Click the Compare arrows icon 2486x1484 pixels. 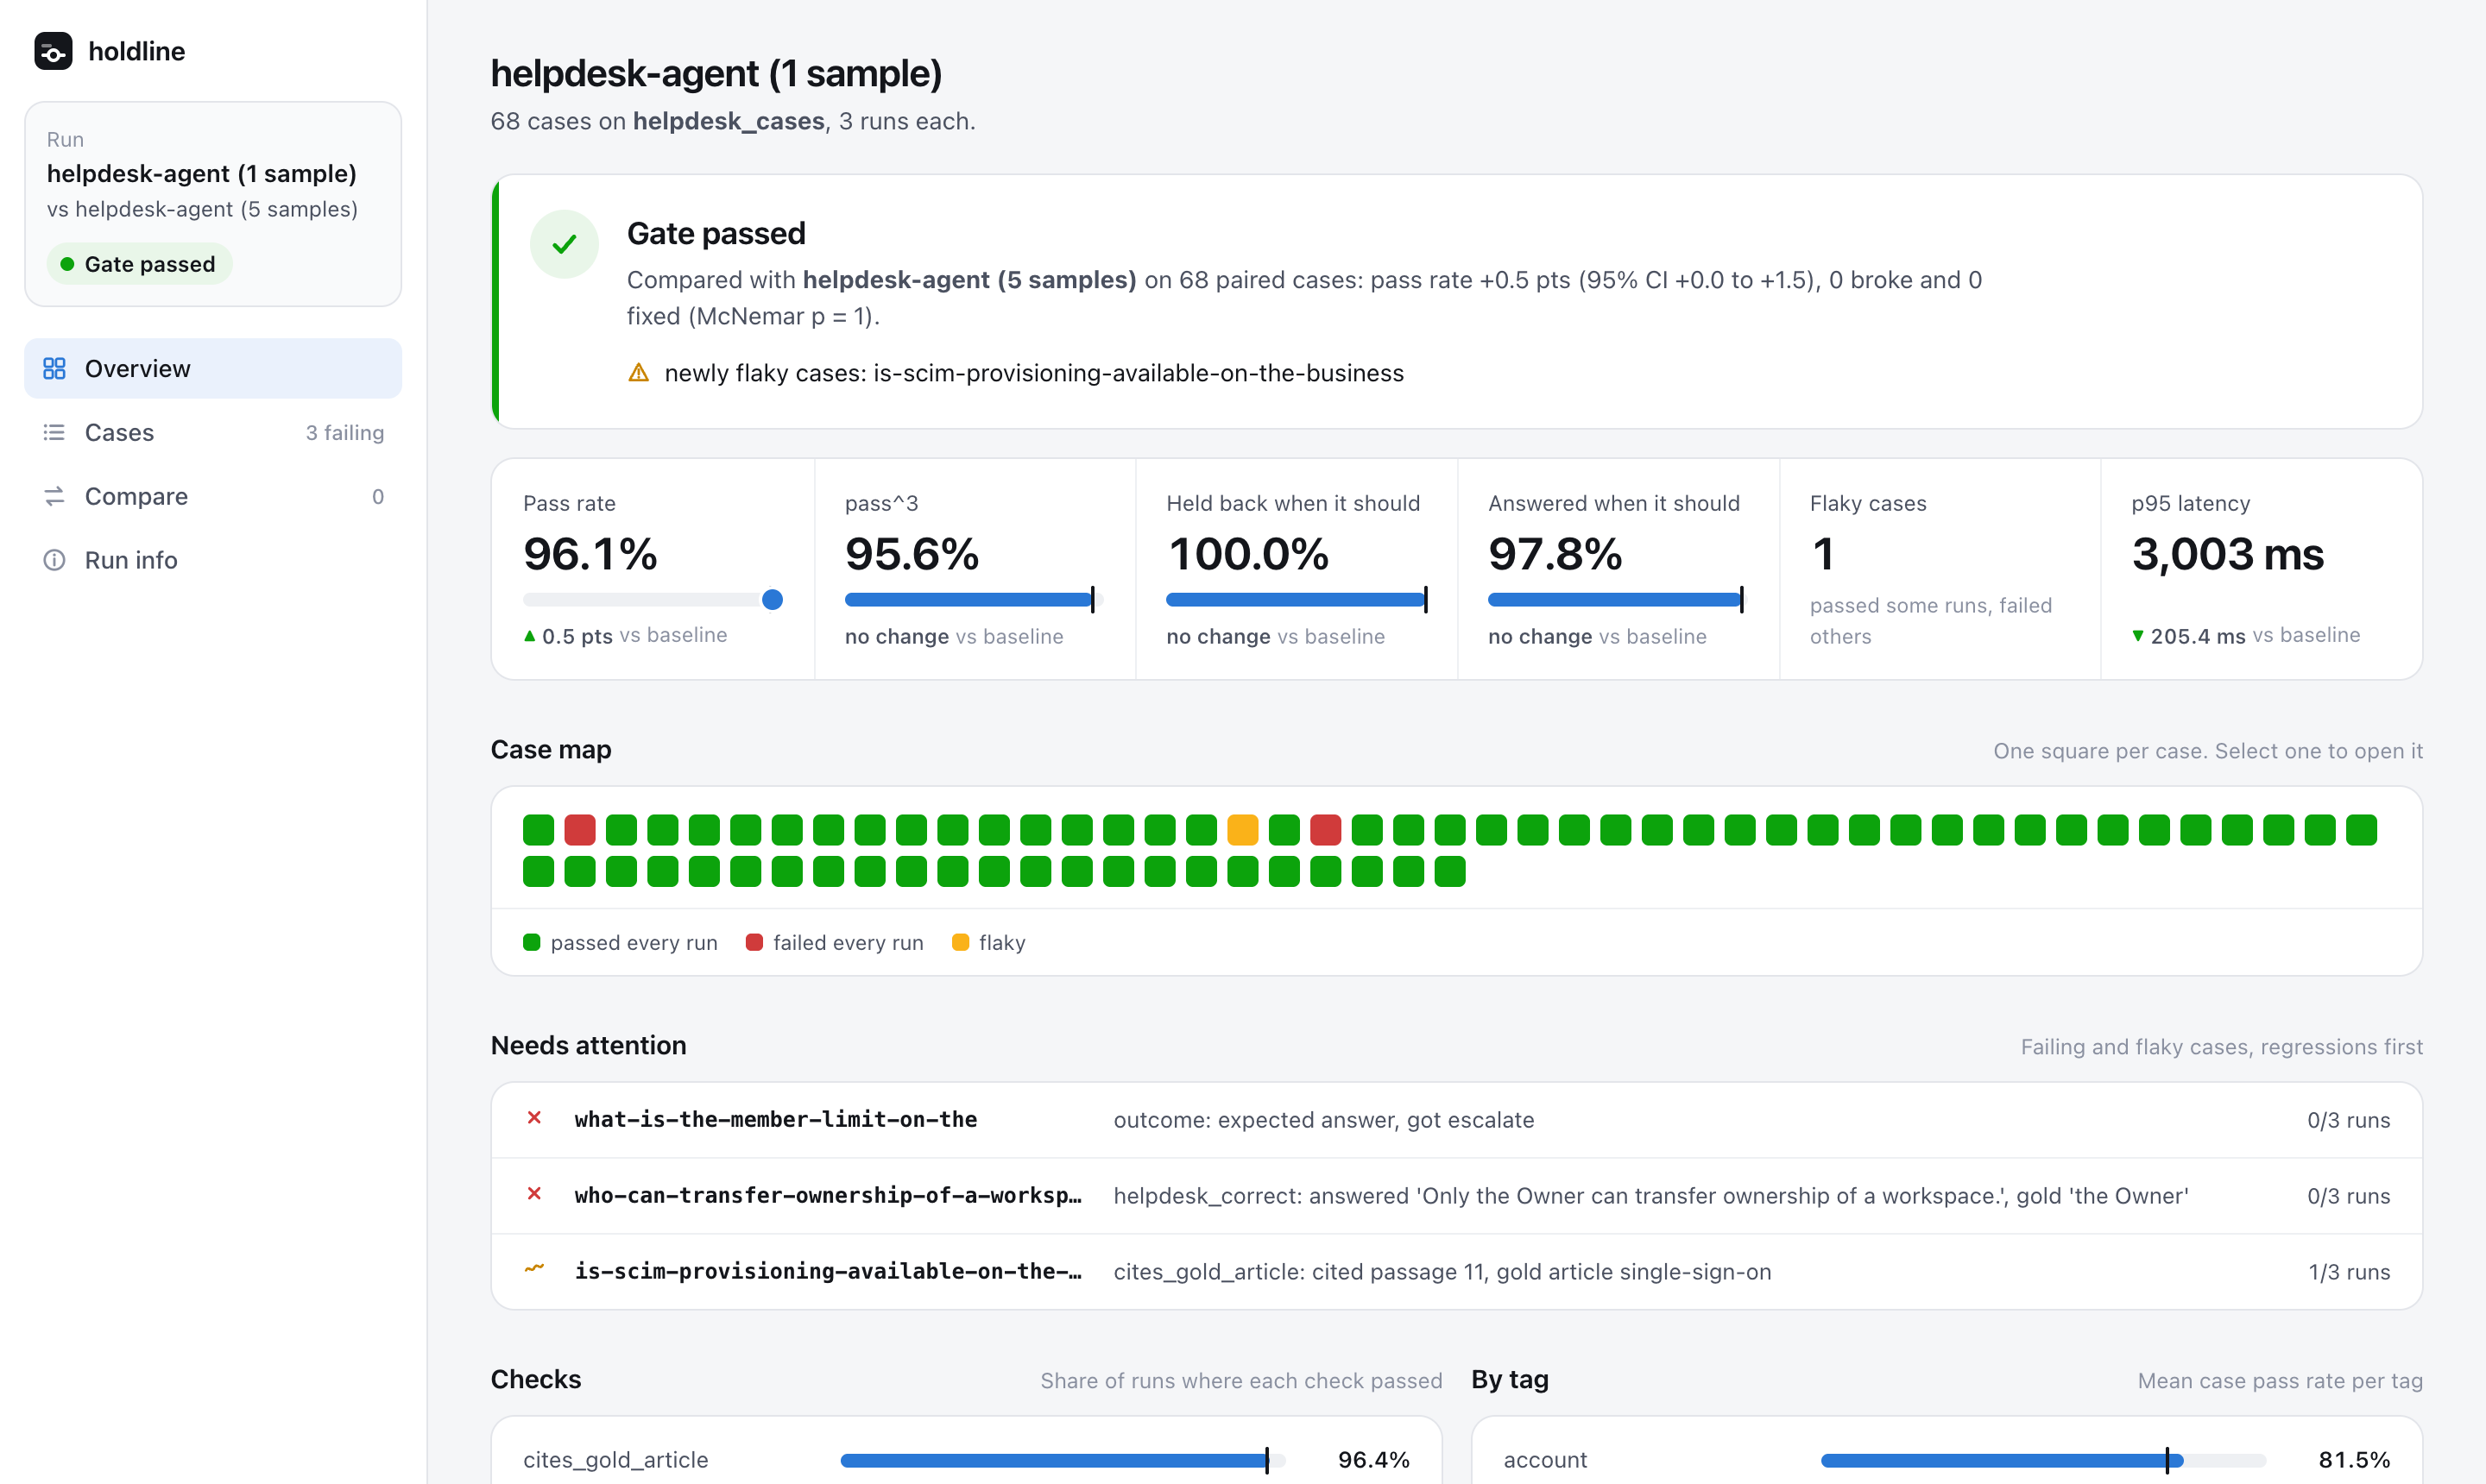pos(54,496)
